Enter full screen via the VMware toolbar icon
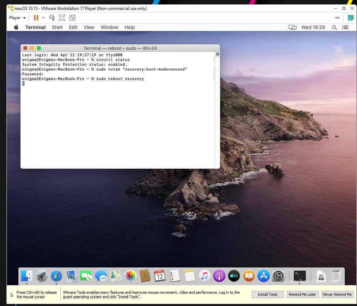 [62, 17]
